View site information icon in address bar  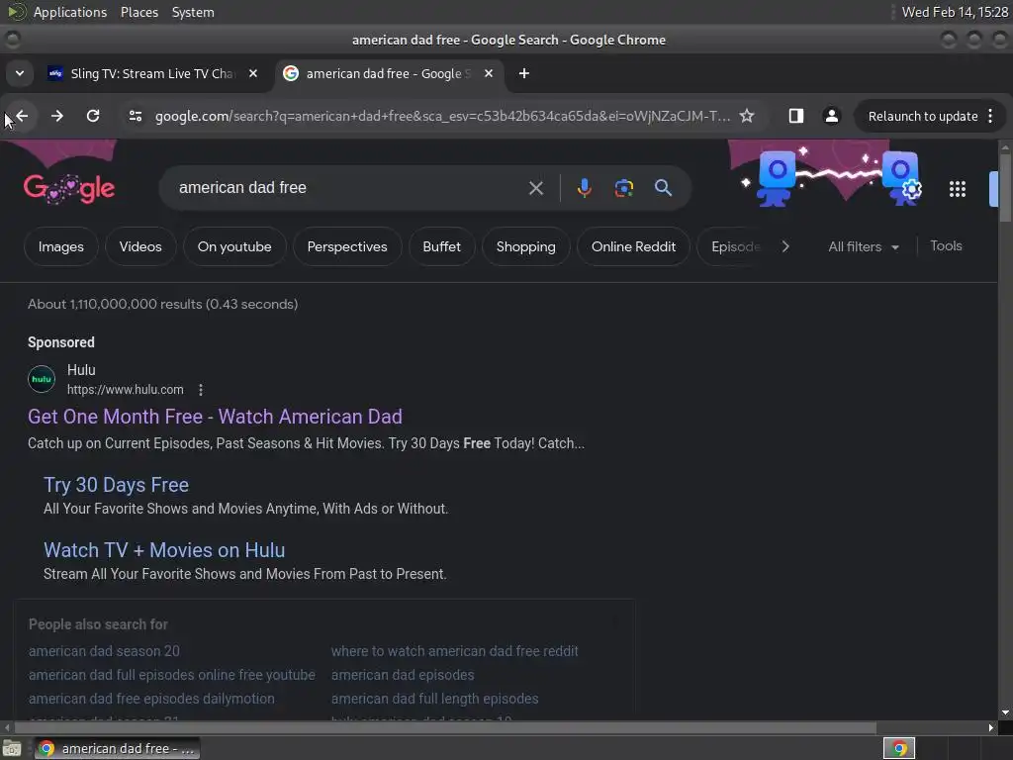point(135,117)
